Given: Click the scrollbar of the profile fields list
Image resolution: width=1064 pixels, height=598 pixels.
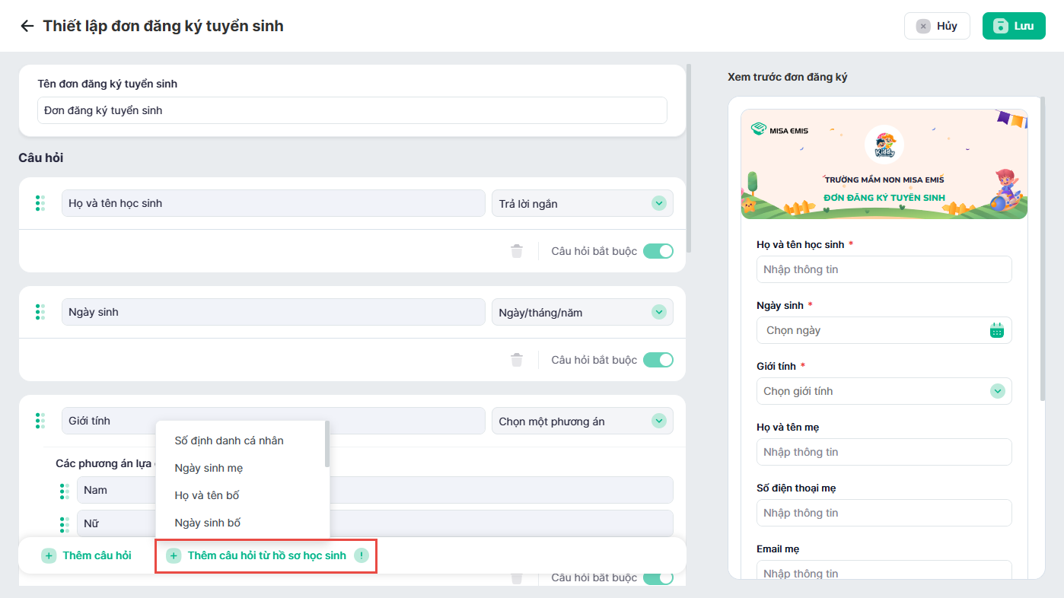Looking at the screenshot, I should point(327,444).
